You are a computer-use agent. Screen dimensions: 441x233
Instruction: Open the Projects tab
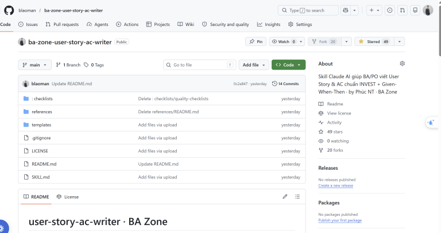point(158,25)
